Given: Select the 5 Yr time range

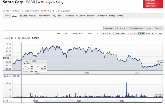Looking at the screenshot, I should click(x=148, y=34).
